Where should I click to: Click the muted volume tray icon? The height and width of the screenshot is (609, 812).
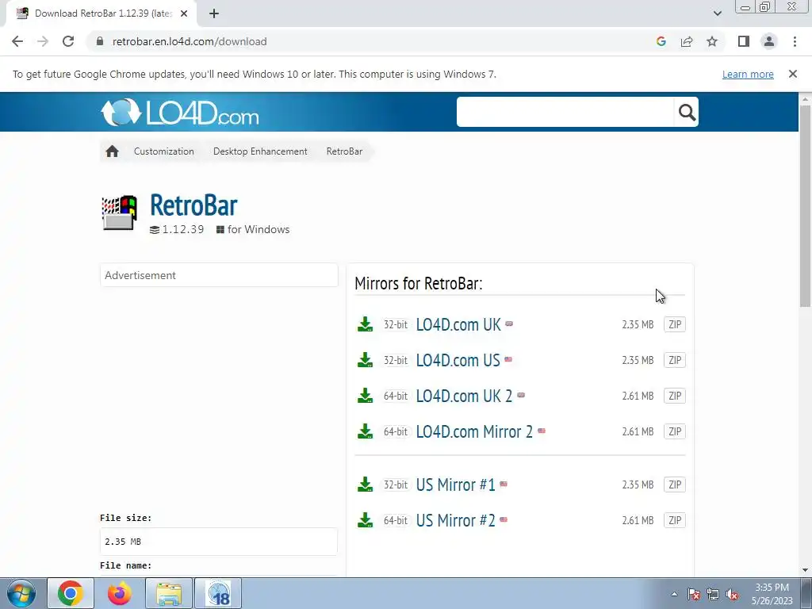tap(732, 595)
